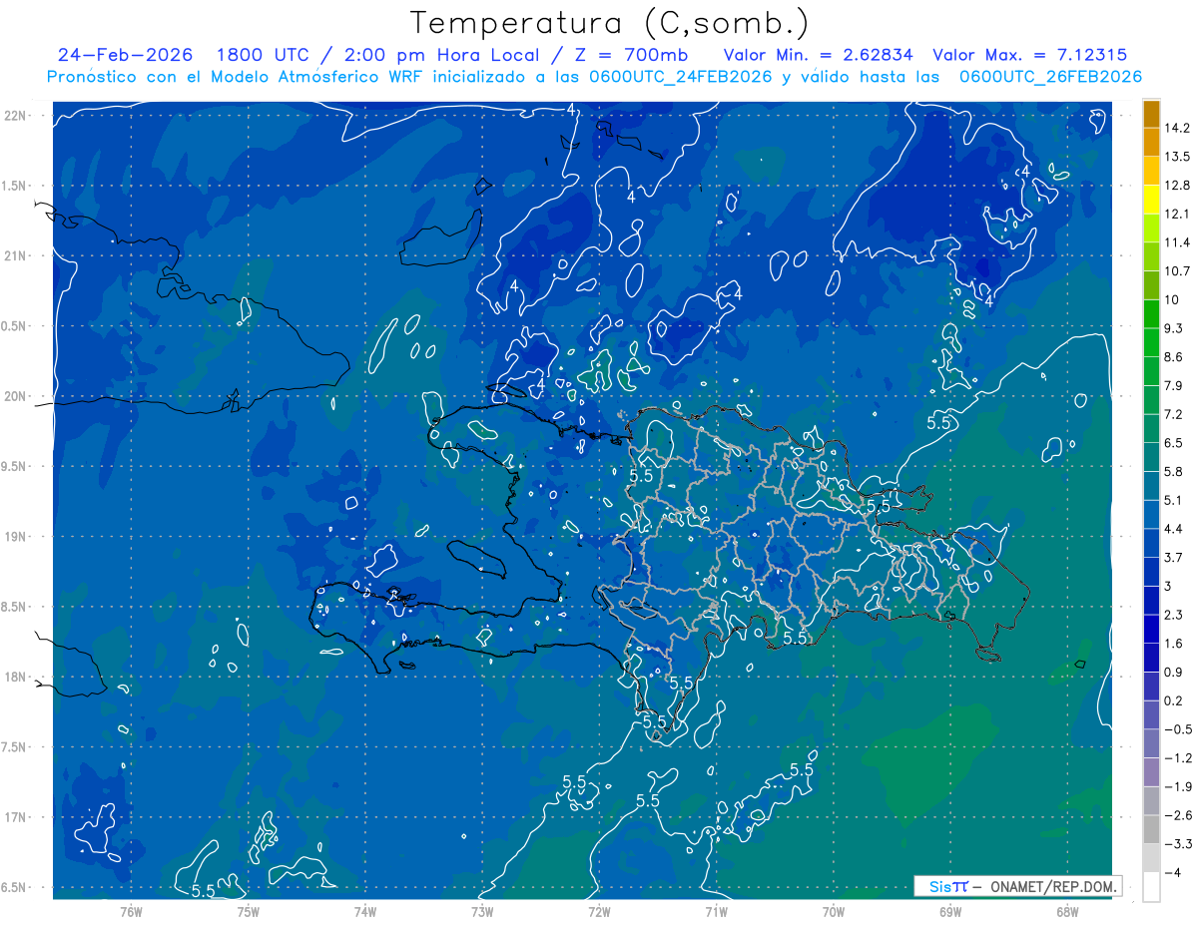1198x925 pixels.
Task: Click the orange swatch between 13.5 and 14.2
Action: pyautogui.click(x=1151, y=142)
